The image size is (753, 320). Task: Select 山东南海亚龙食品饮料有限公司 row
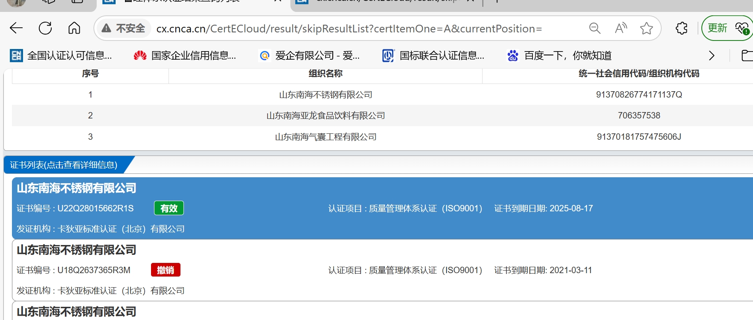coord(326,115)
